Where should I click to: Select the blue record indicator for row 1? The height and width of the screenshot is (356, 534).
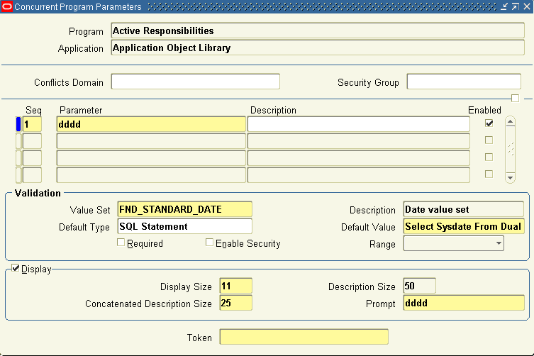(18, 124)
